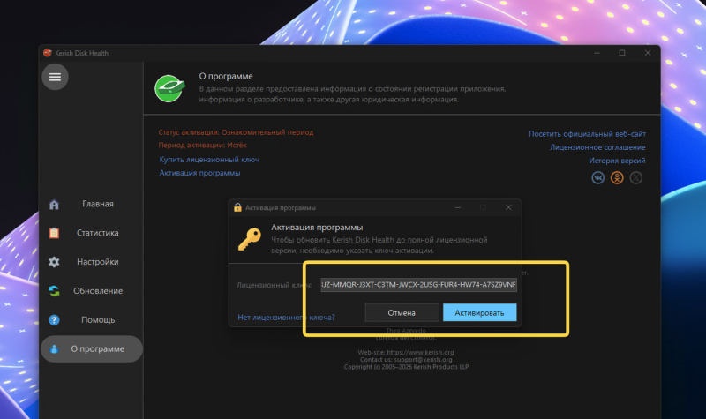This screenshot has width=706, height=419.
Task: Close the Активация программы dialog
Action: coord(508,207)
